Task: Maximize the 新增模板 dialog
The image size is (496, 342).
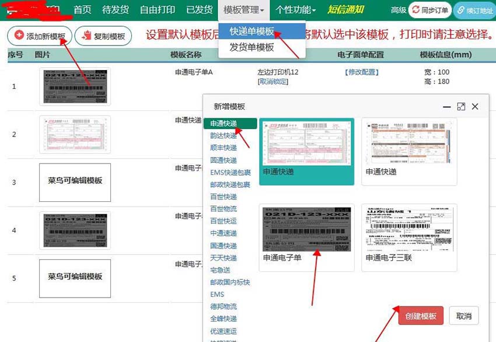Action: [x=461, y=107]
